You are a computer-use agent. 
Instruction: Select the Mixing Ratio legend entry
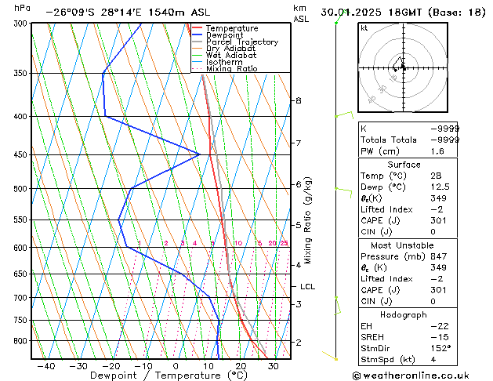[232, 68]
